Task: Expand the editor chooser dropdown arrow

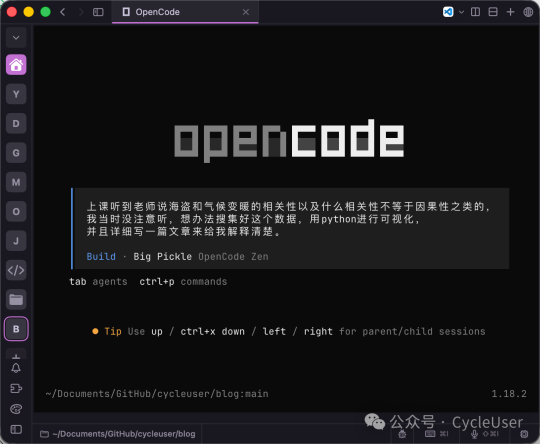Action: pos(461,12)
